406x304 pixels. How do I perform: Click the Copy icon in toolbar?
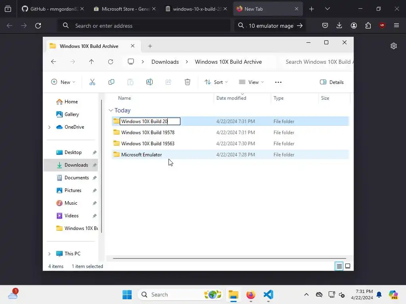111,82
